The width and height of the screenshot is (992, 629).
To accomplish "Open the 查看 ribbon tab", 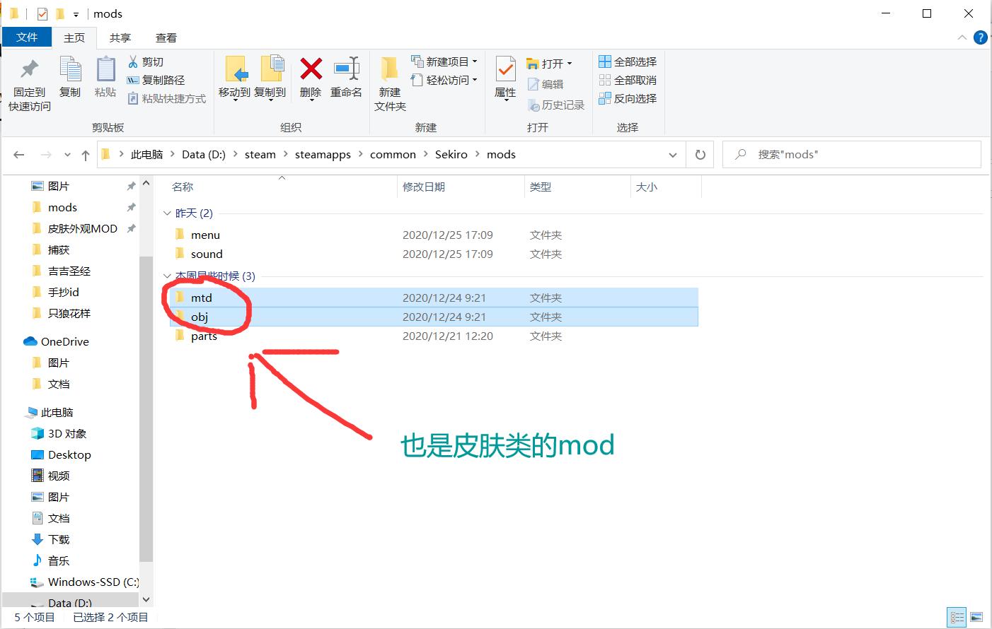I will coord(166,37).
